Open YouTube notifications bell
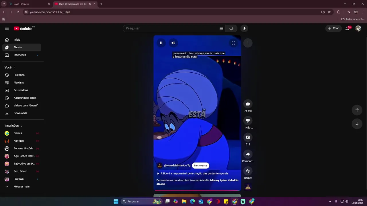367x206 pixels. pos(347,28)
